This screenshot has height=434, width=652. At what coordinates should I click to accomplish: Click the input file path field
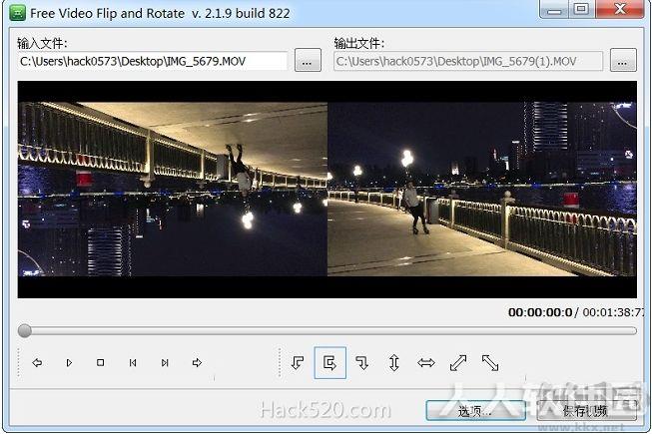click(152, 62)
